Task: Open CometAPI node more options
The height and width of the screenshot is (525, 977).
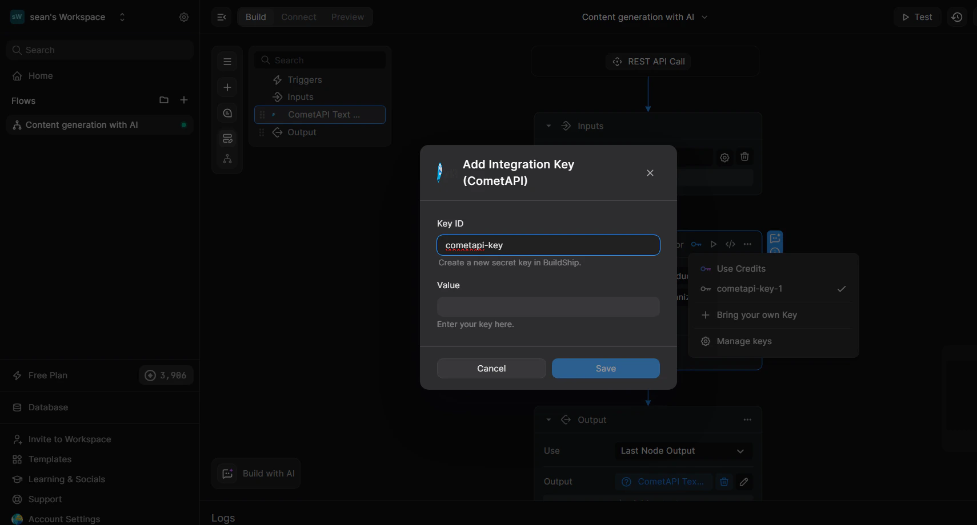Action: 747,244
